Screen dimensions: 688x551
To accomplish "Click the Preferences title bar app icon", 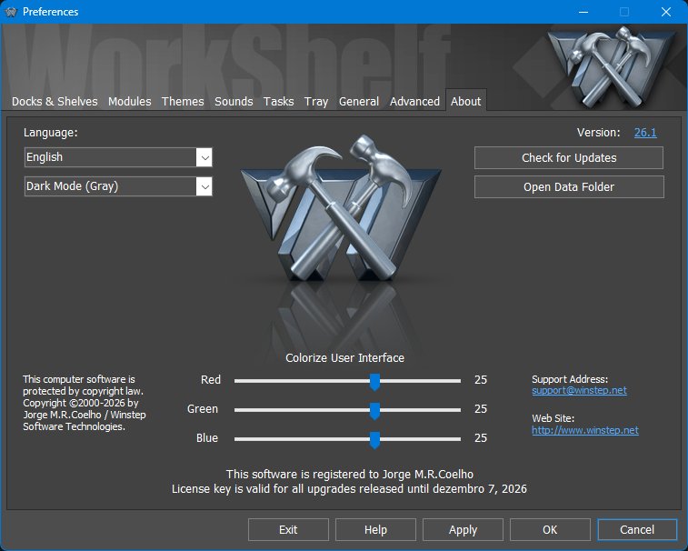I will [x=11, y=12].
